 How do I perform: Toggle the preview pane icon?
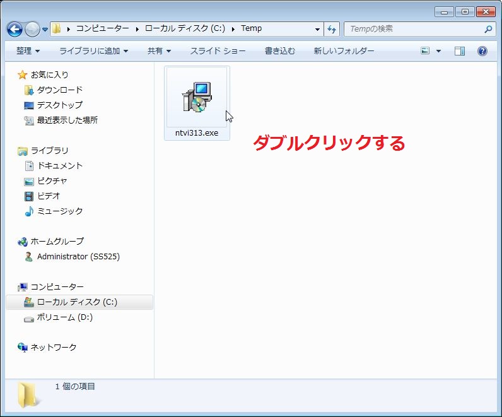pyautogui.click(x=460, y=51)
